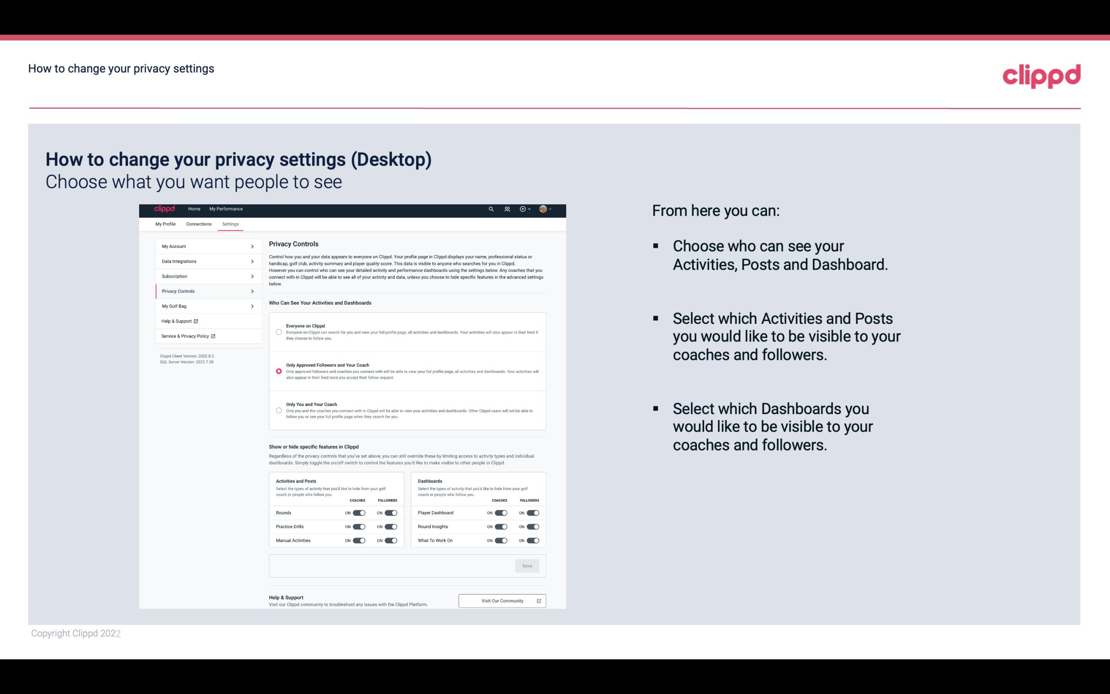Select 'Everyone on Clippd' radio button
The image size is (1110, 694).
point(278,331)
